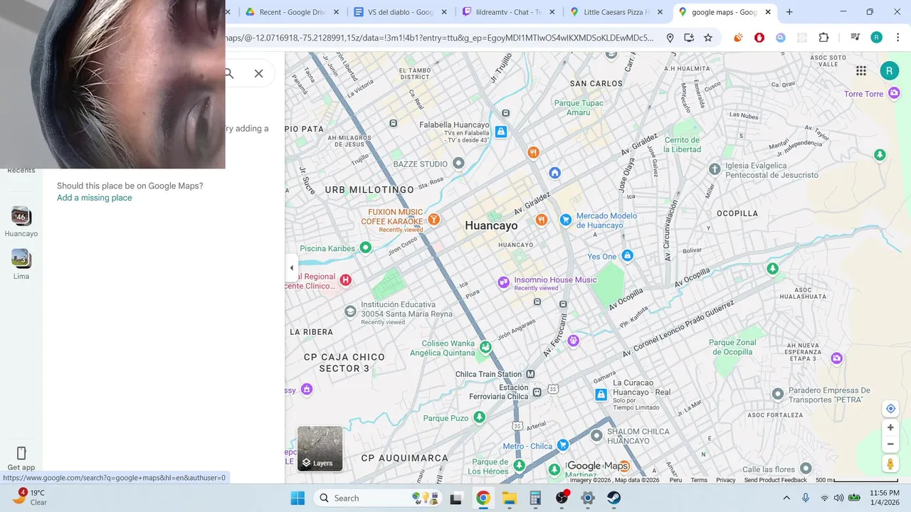Click the browser address bar URL
The image size is (911, 512).
click(440, 38)
